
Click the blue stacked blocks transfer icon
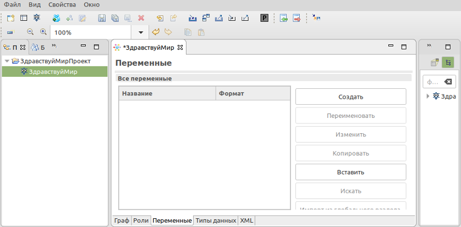206,18
